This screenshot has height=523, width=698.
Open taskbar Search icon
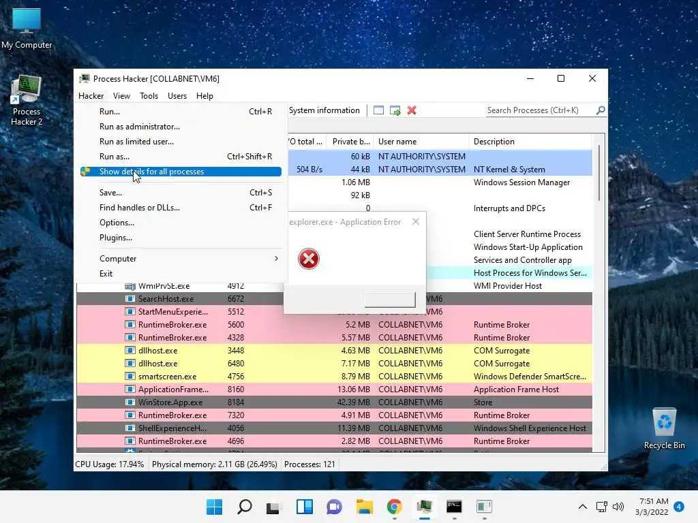[245, 507]
